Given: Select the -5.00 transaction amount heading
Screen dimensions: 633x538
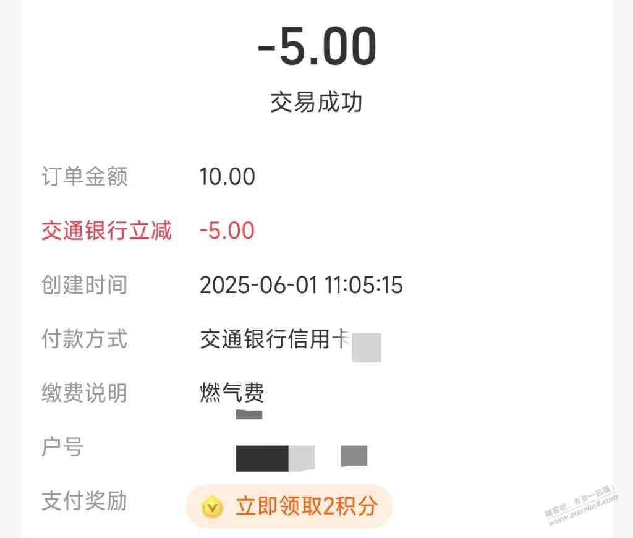Looking at the screenshot, I should [317, 46].
